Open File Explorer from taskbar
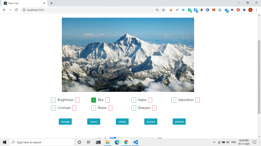The image size is (261, 146). [x=107, y=142]
